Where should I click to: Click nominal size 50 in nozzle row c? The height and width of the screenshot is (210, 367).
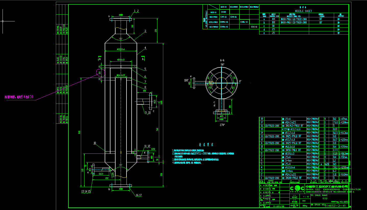coord(273,26)
